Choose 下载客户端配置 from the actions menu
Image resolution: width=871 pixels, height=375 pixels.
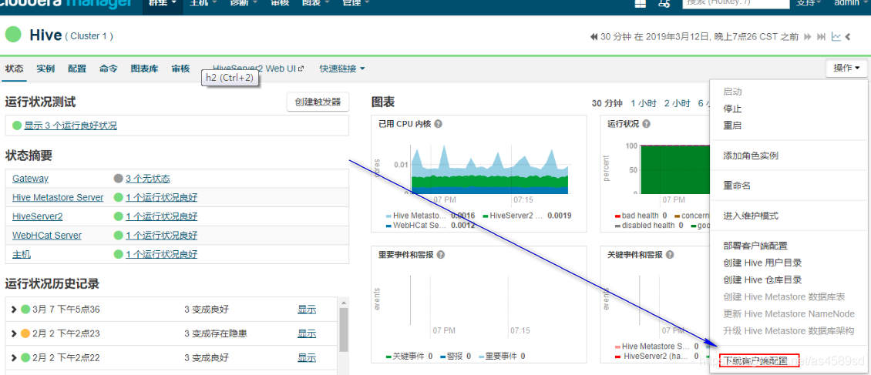pos(755,361)
